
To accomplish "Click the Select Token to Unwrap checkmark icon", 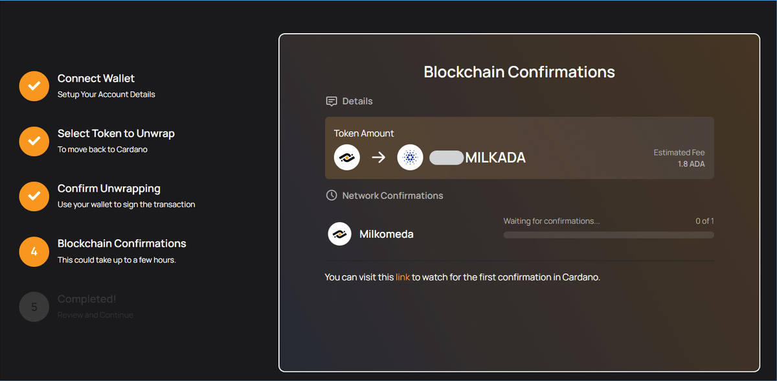I will point(34,141).
